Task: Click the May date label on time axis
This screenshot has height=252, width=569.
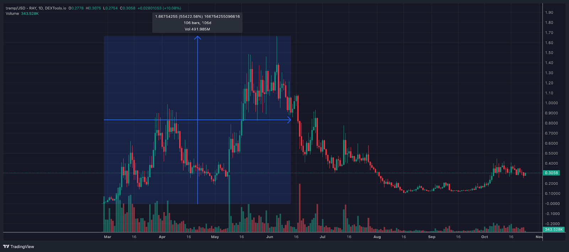Action: pyautogui.click(x=215, y=237)
